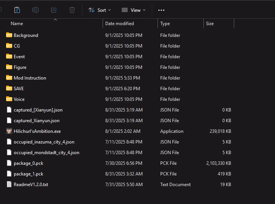Click the Paste clipboard icon in toolbar
Image resolution: width=275 pixels, height=204 pixels.
(x=17, y=10)
